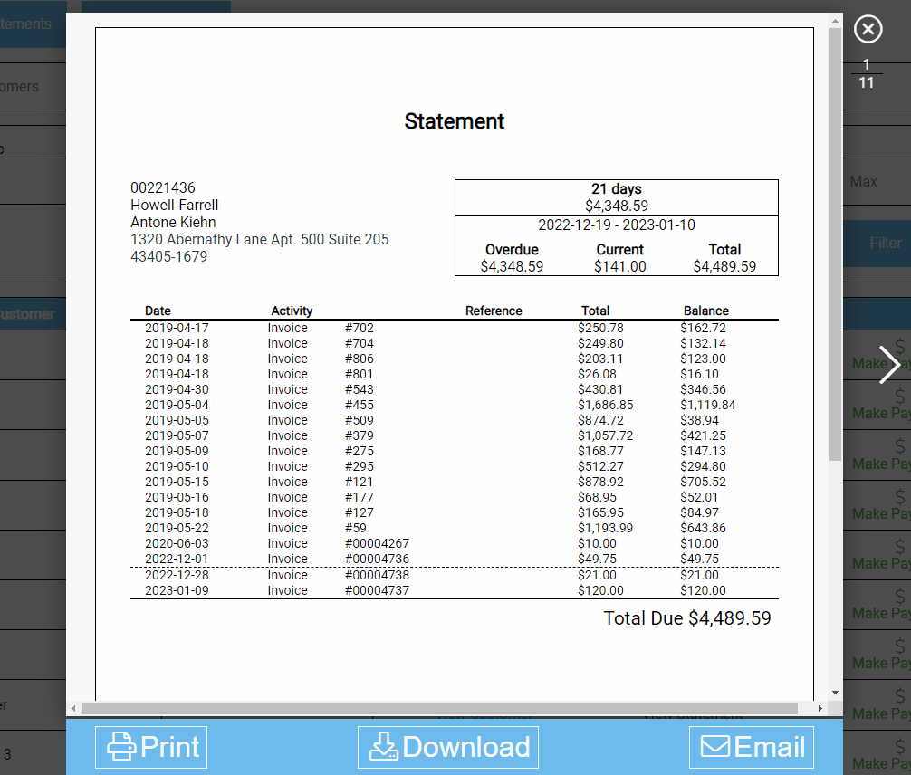Screen dimensions: 911x775
Task: Click total $1,193.99 cell
Action: pyautogui.click(x=606, y=528)
